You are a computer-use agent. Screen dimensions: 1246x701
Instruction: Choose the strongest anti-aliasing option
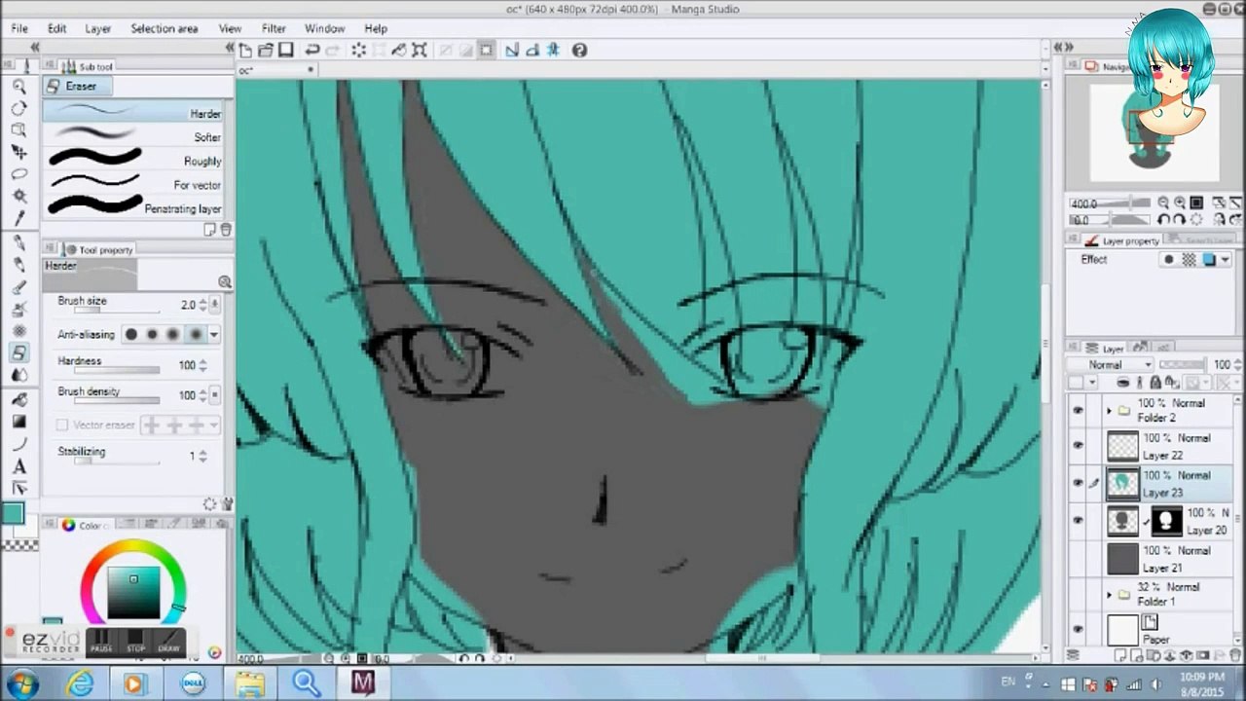tap(196, 335)
